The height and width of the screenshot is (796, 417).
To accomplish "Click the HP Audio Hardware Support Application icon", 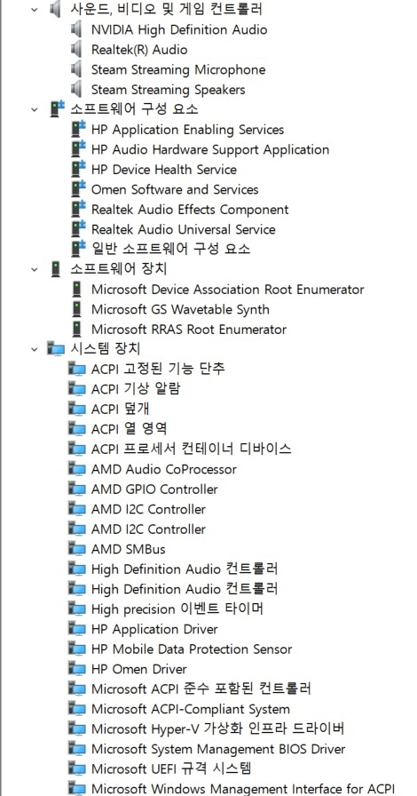I will click(x=78, y=149).
